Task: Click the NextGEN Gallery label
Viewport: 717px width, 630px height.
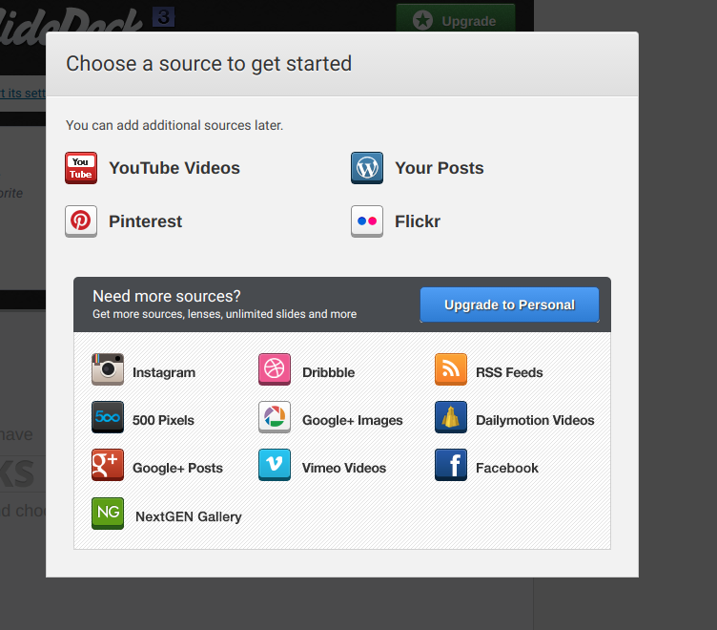Action: 189,516
